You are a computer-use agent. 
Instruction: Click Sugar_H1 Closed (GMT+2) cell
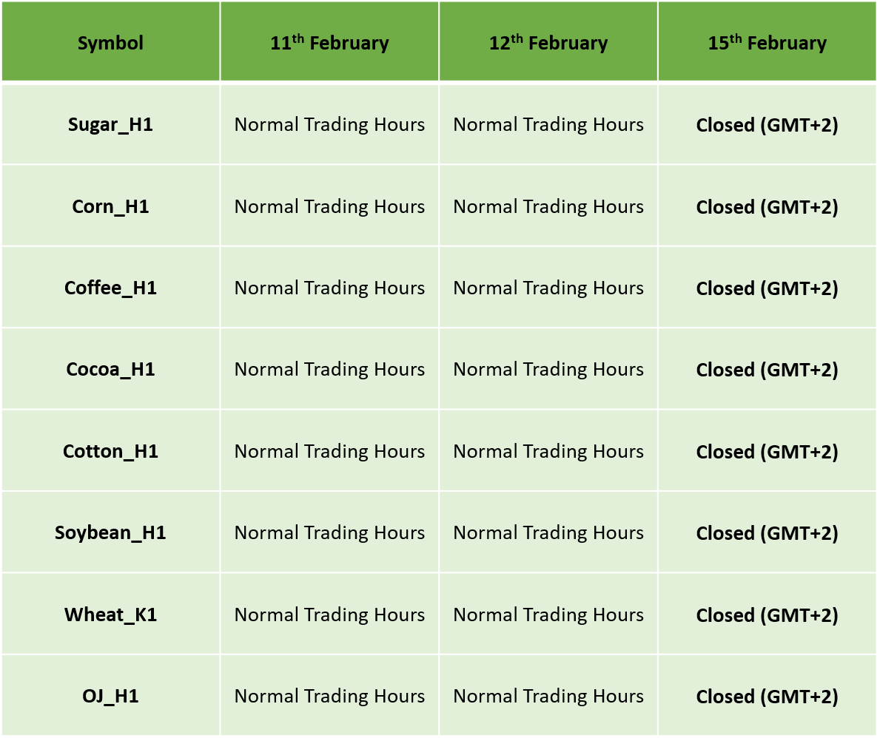click(768, 124)
